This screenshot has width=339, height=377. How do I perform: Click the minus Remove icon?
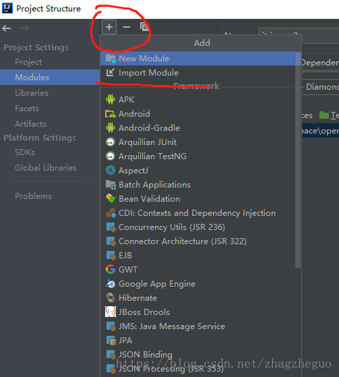(127, 27)
